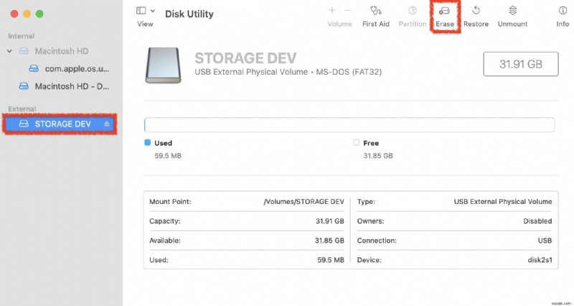The height and width of the screenshot is (306, 574).
Task: Show disk Info panel
Action: pyautogui.click(x=563, y=11)
